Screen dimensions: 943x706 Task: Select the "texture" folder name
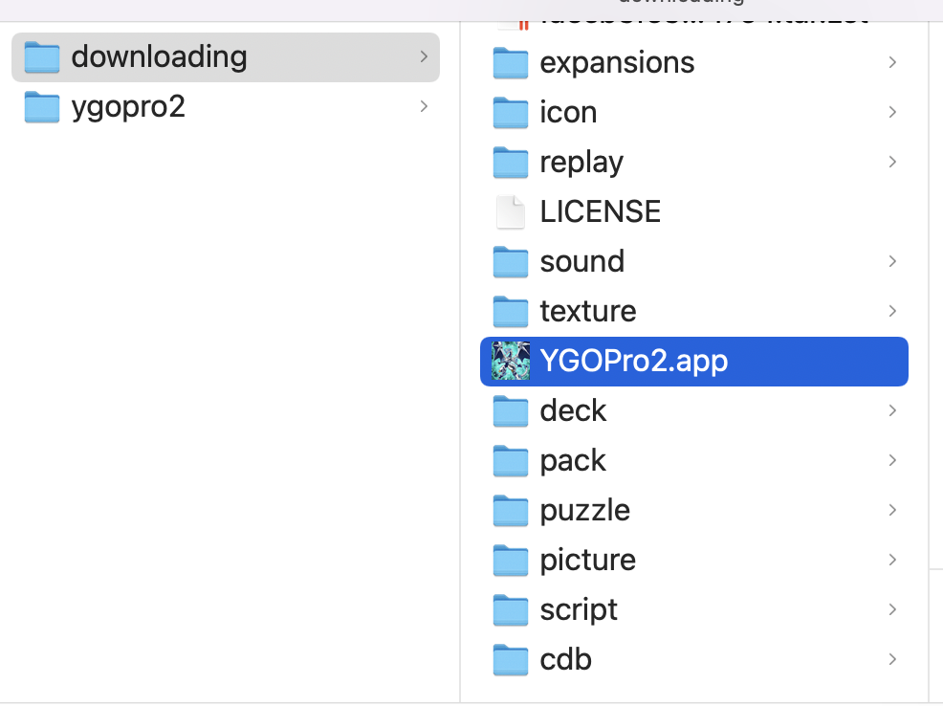tap(588, 312)
